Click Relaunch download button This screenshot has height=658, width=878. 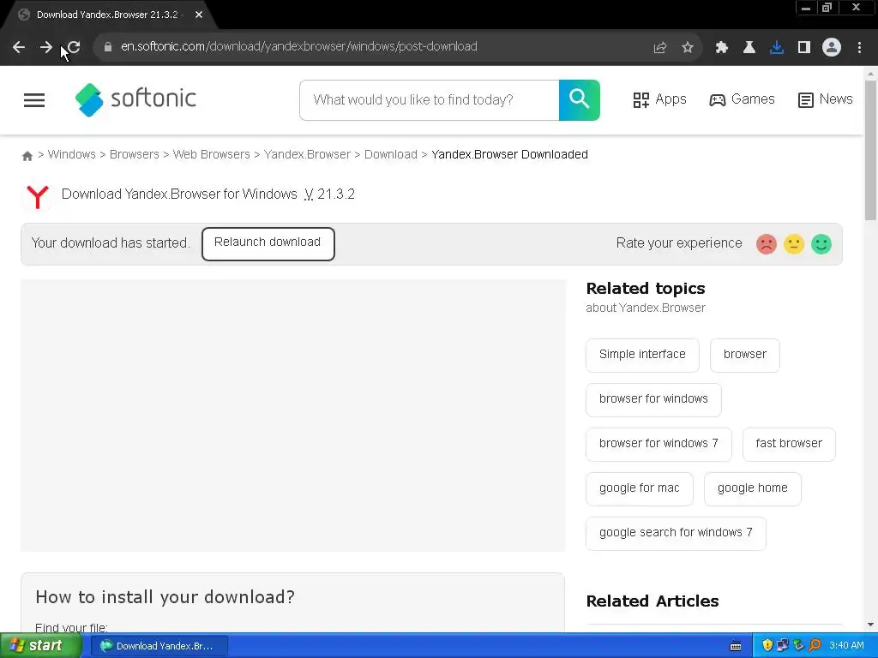tap(268, 243)
